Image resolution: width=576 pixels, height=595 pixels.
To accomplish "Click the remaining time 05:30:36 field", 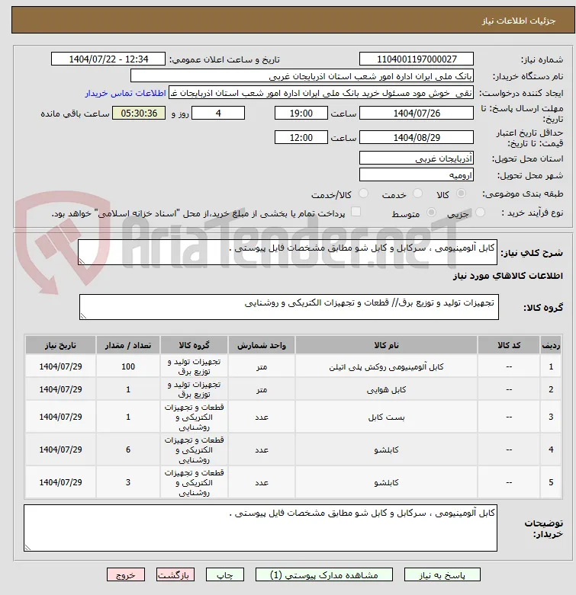I will (x=139, y=113).
